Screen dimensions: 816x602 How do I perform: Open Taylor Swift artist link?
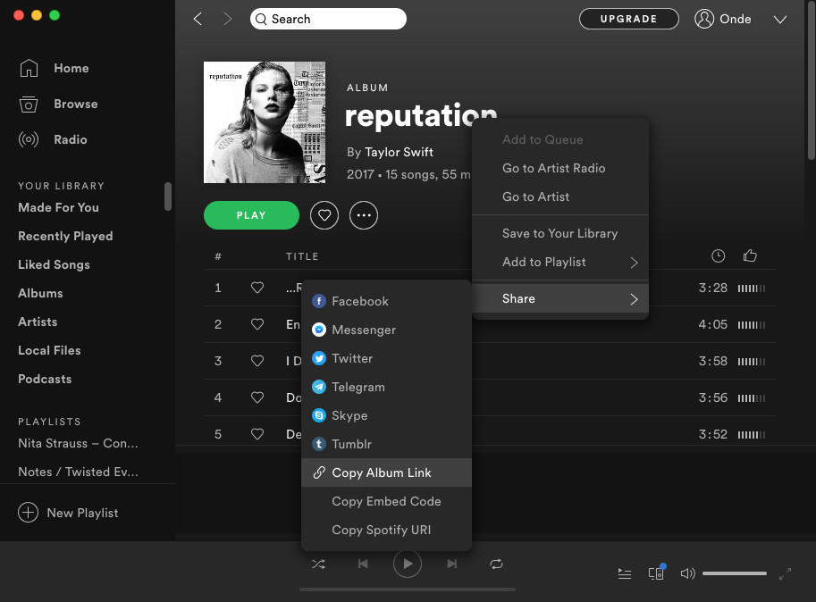399,152
